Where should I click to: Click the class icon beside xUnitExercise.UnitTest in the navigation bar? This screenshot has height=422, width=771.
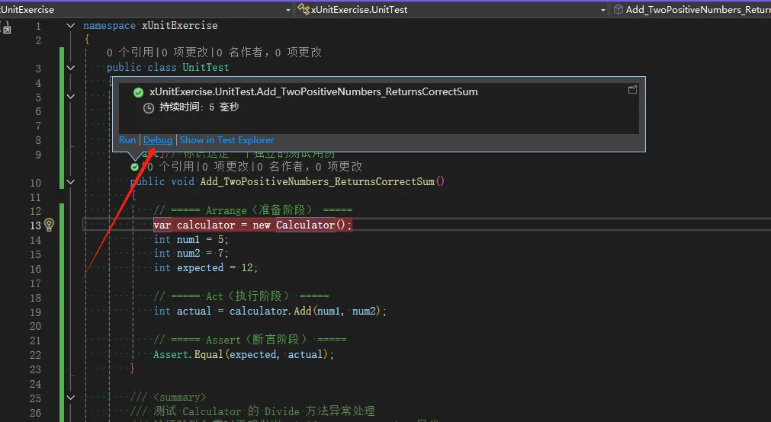pos(304,9)
